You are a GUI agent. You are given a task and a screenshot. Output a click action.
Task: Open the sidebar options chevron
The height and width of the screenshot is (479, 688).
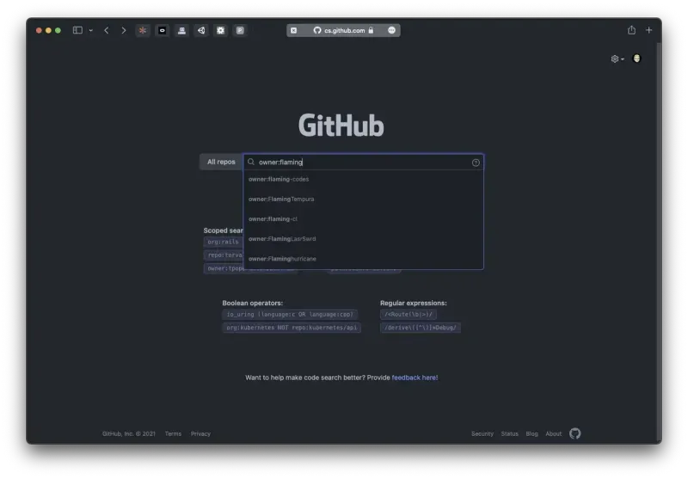coord(91,31)
